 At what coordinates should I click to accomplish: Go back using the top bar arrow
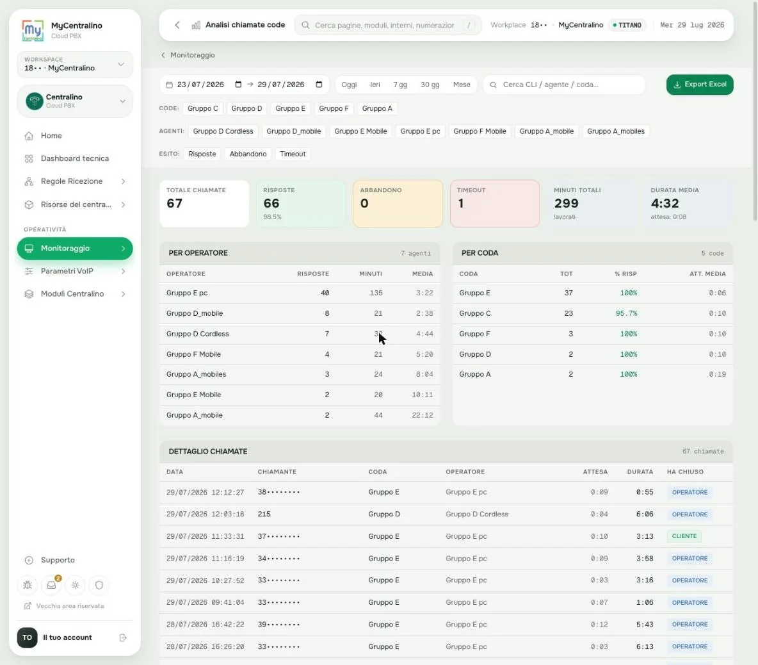177,25
